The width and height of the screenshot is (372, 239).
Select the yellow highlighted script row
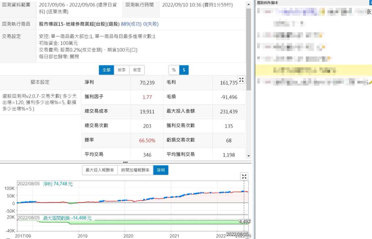pyautogui.click(x=313, y=71)
